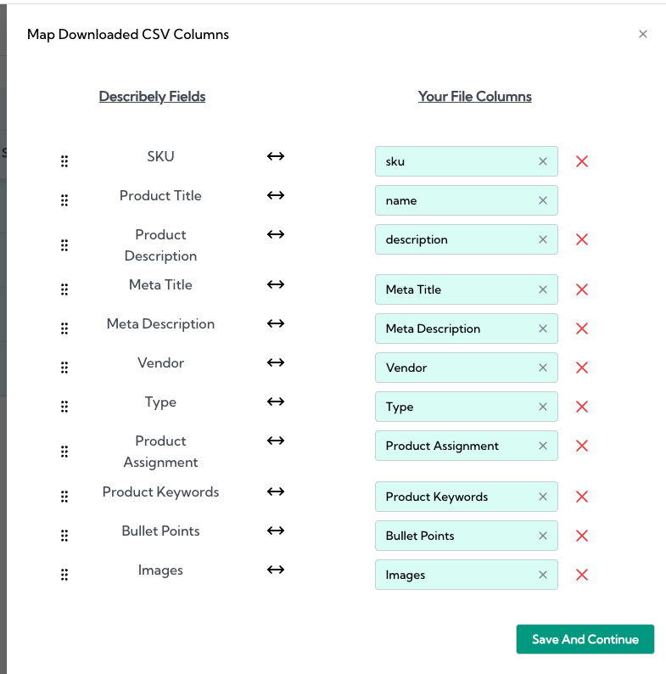The image size is (666, 674).
Task: Grab the drag handle for SKU field
Action: pyautogui.click(x=64, y=161)
